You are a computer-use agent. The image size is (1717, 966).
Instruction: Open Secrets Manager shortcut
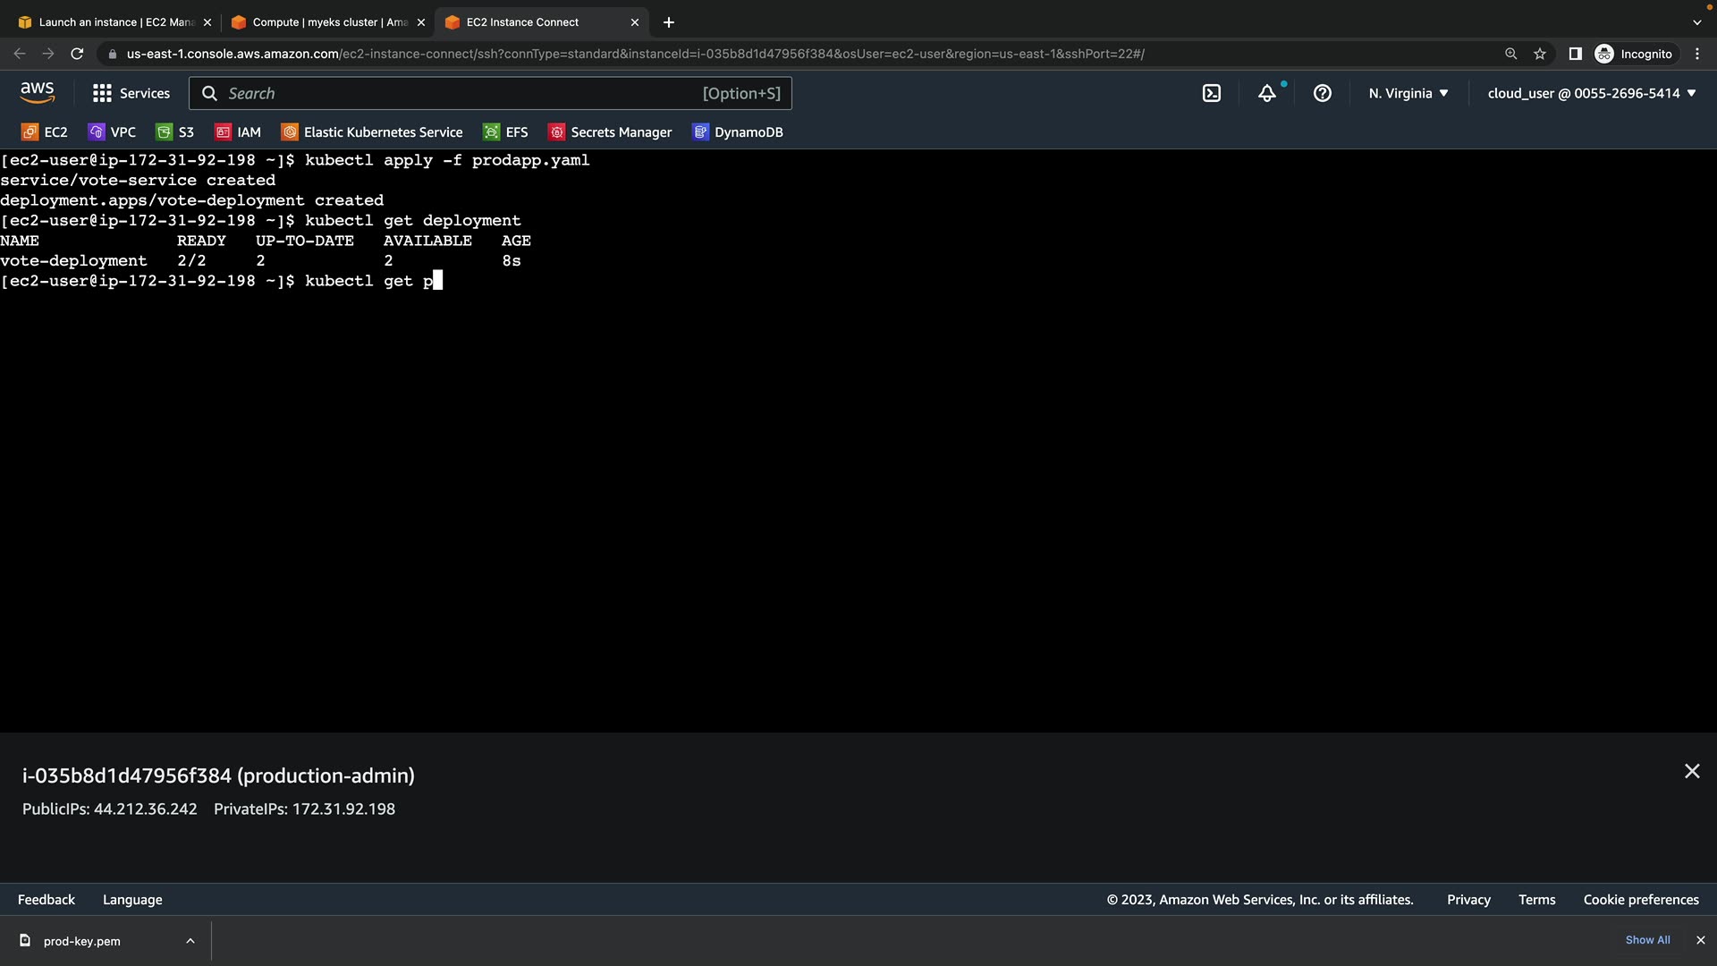coord(610,132)
